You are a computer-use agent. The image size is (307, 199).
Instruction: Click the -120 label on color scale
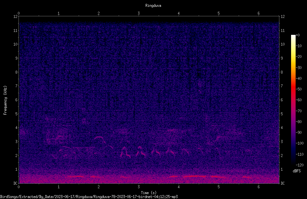(x=300, y=165)
